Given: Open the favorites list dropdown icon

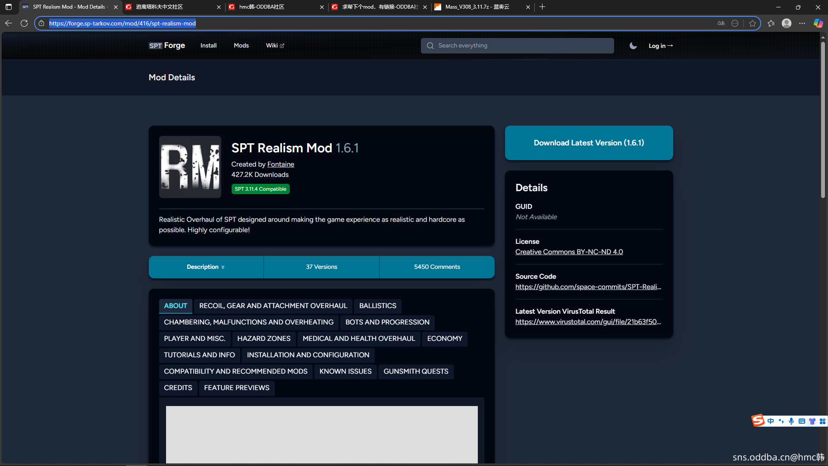Looking at the screenshot, I should click(771, 23).
